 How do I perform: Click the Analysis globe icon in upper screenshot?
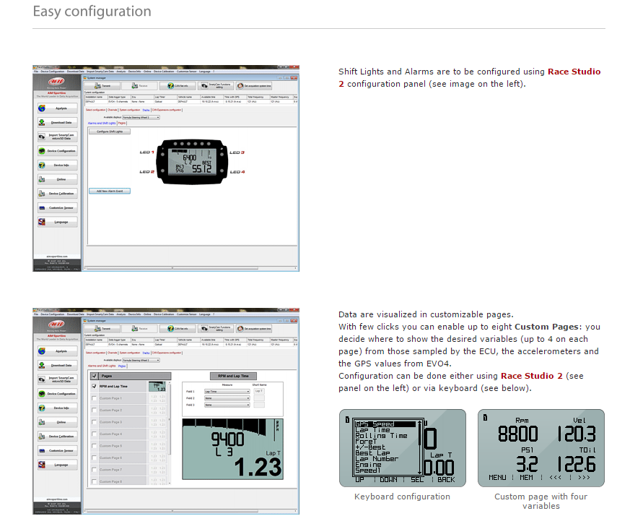(42, 108)
